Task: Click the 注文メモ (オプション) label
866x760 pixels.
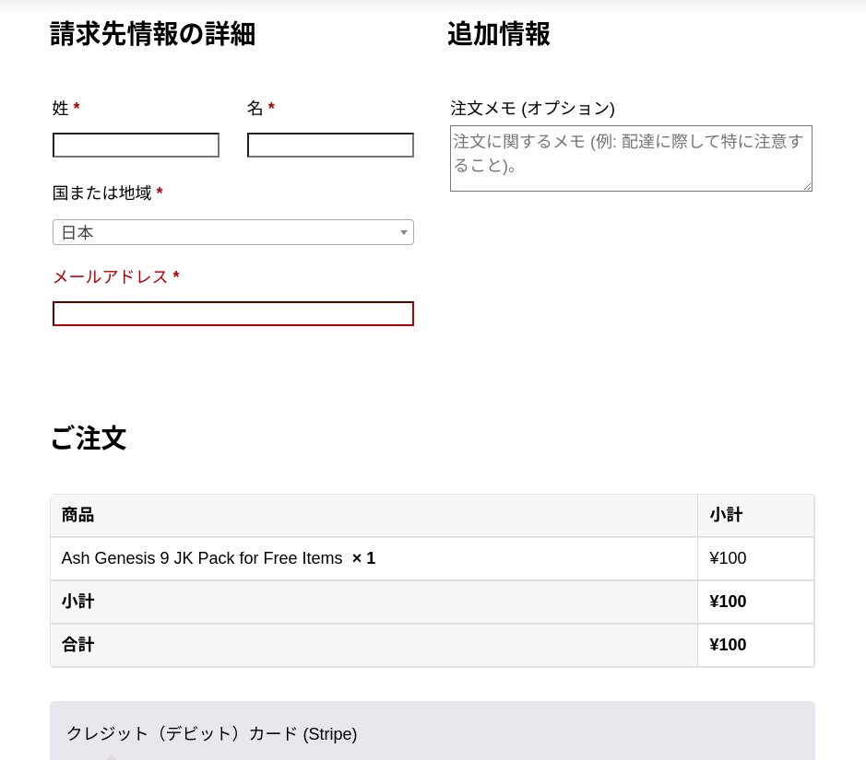Action: (x=532, y=108)
